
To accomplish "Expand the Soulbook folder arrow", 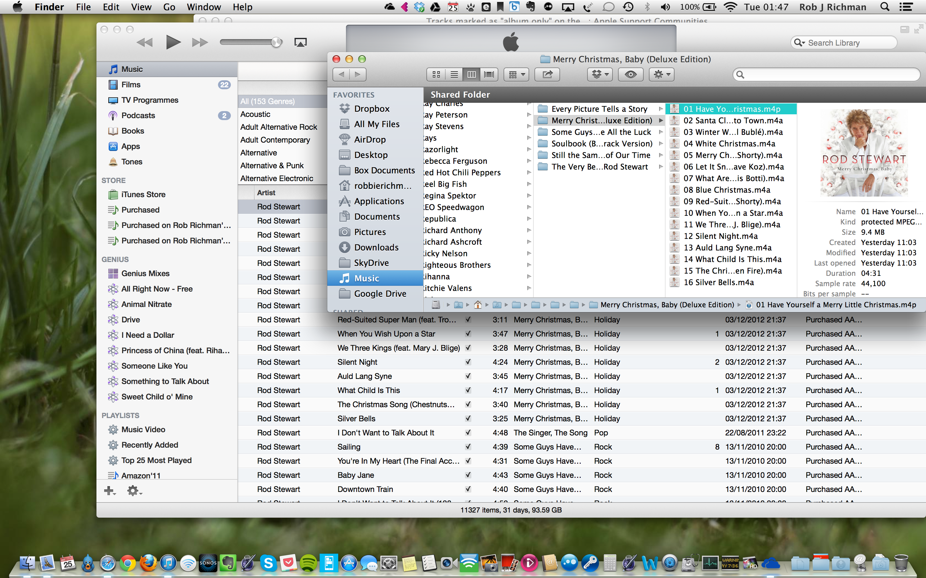I will [660, 144].
